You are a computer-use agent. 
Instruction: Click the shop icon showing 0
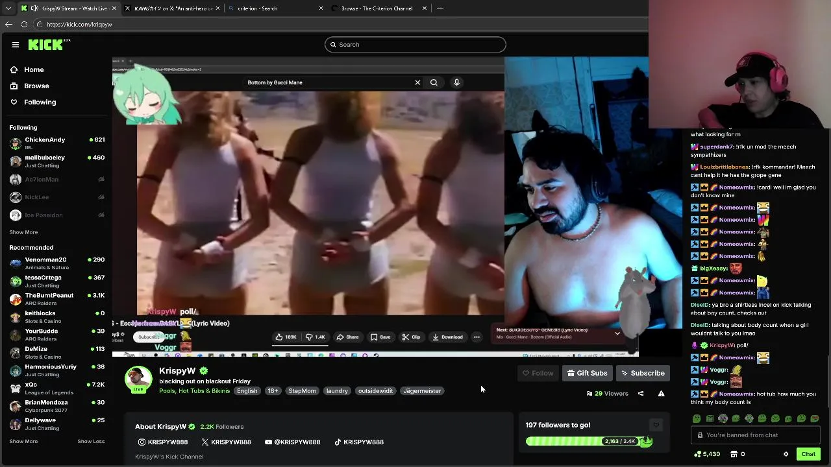[x=734, y=454]
